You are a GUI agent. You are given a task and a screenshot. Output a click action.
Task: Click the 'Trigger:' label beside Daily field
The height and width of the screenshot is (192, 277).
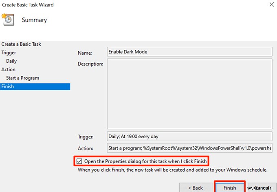pyautogui.click(x=86, y=137)
